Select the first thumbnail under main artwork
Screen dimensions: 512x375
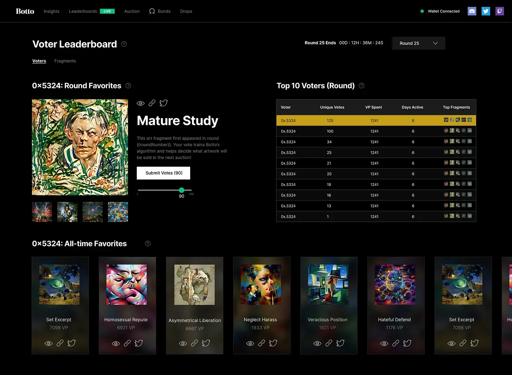point(42,212)
